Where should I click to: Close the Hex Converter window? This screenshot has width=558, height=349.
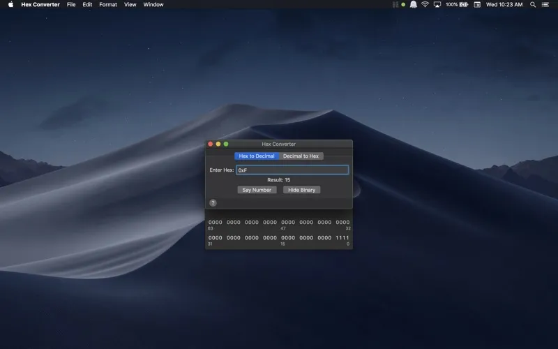211,144
